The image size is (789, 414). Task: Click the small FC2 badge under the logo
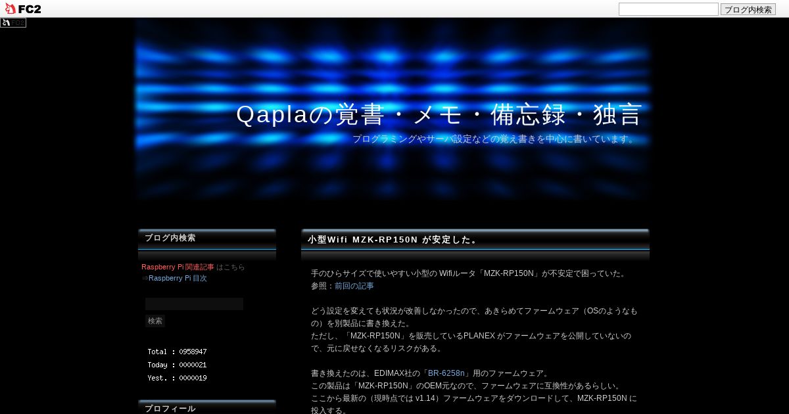pyautogui.click(x=13, y=23)
